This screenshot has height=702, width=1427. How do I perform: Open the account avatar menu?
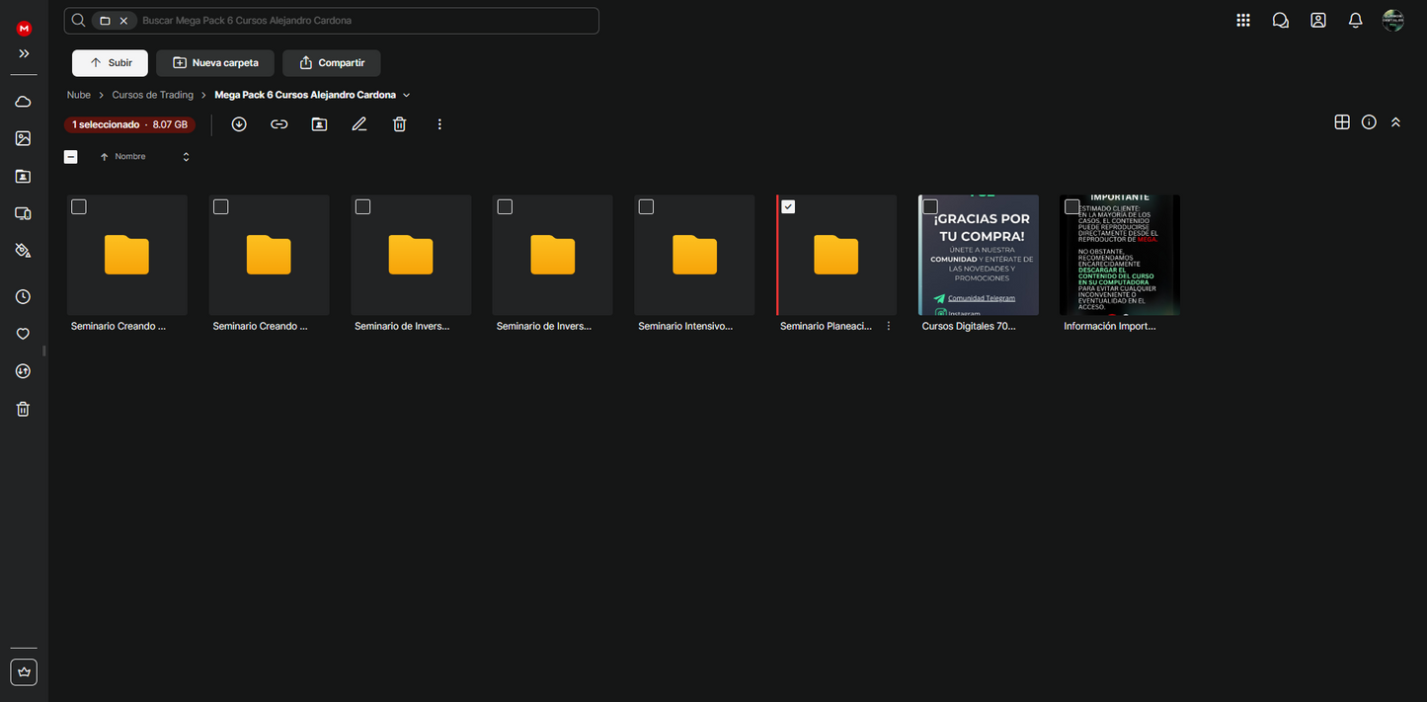pos(1393,20)
